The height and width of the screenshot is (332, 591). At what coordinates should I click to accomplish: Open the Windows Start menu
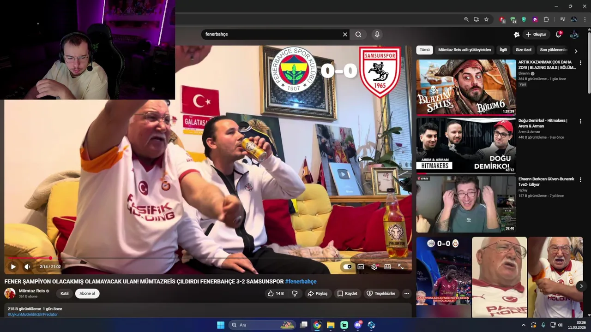point(221,325)
